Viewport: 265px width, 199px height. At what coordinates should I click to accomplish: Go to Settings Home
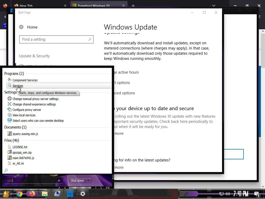(32, 27)
